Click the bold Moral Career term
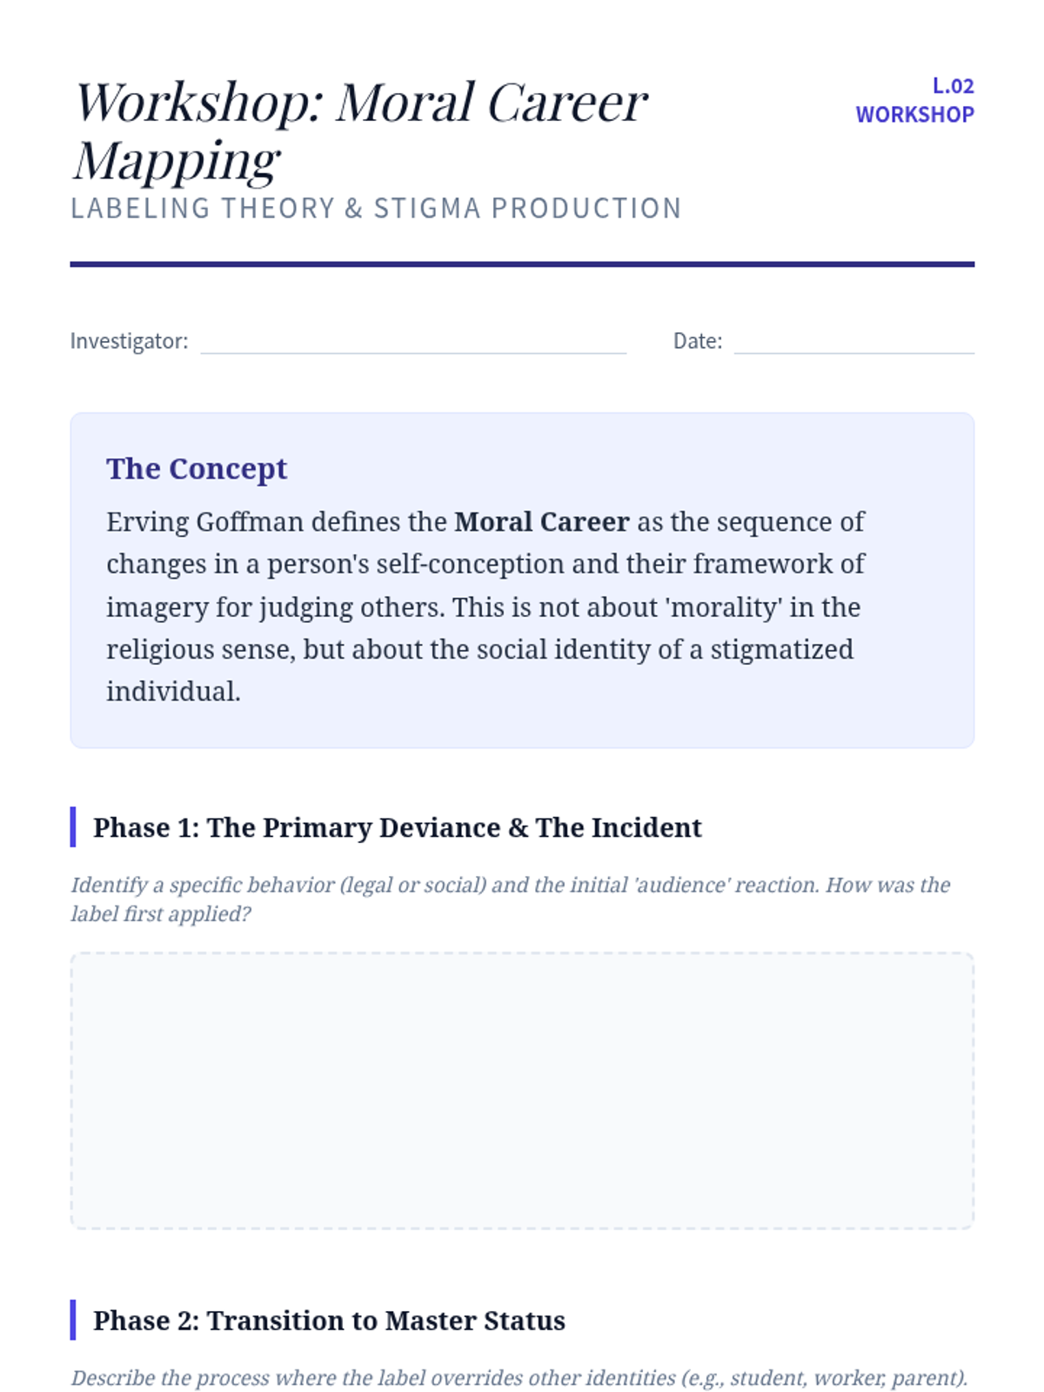This screenshot has width=1044, height=1392. (541, 522)
